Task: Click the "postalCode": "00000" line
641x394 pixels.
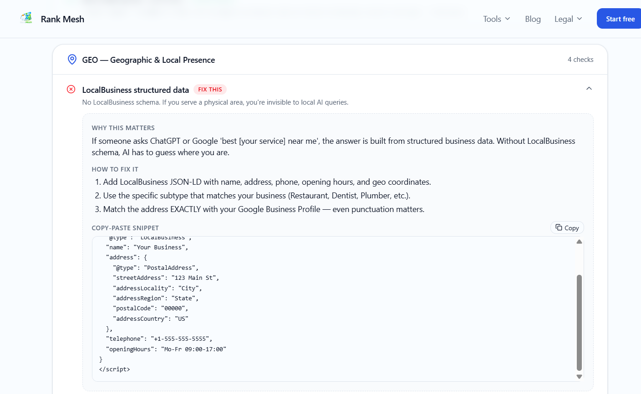Action: pos(151,308)
